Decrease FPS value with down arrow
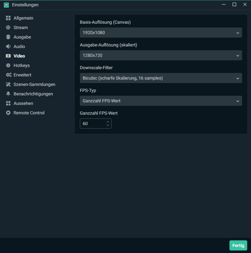 pyautogui.click(x=108, y=125)
